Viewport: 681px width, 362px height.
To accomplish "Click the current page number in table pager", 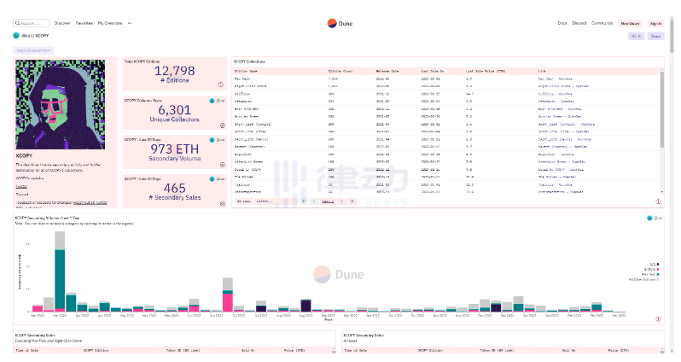I will click(328, 201).
